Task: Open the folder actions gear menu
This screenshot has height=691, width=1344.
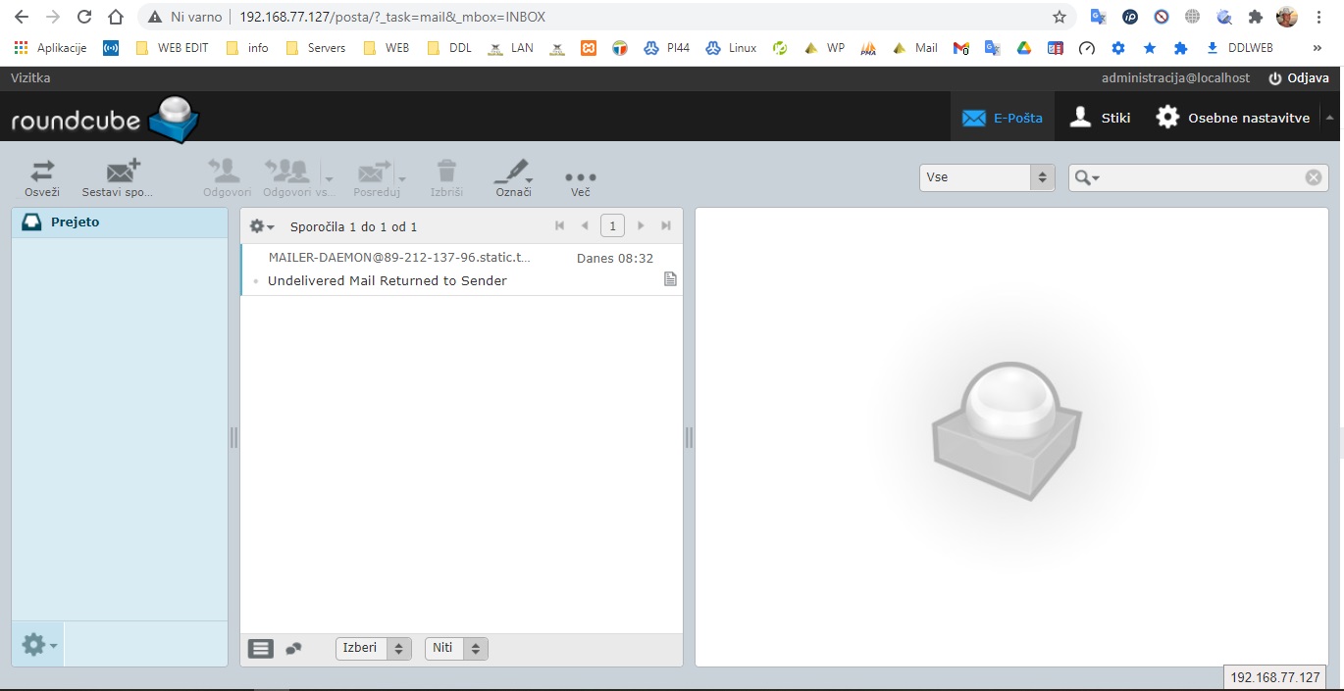Action: [38, 644]
